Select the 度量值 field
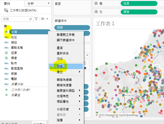 pyautogui.click(x=16, y=95)
